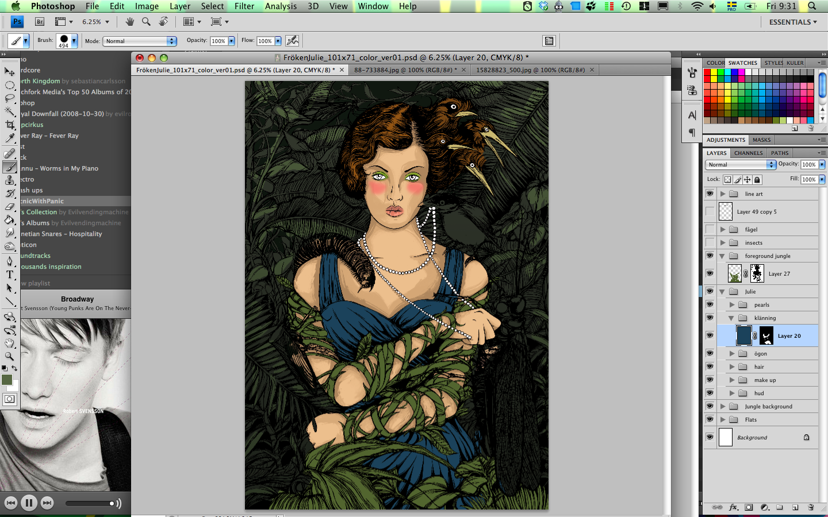Screen dimensions: 828x517
Task: Select the Line tool
Action: tap(9, 302)
